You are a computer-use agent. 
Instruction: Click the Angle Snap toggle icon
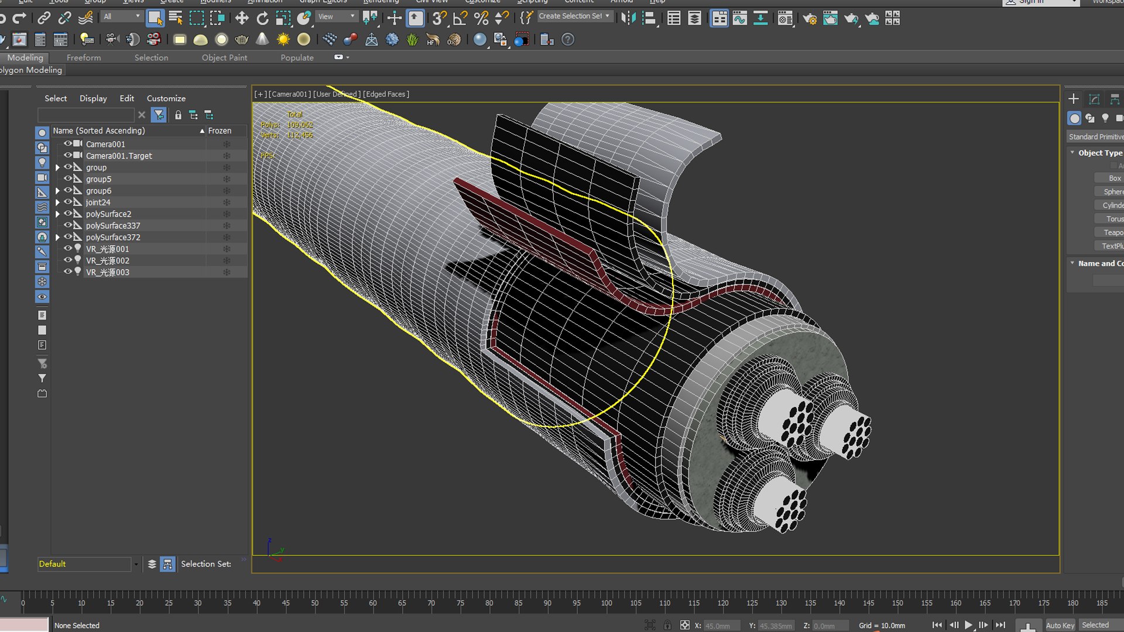point(460,19)
